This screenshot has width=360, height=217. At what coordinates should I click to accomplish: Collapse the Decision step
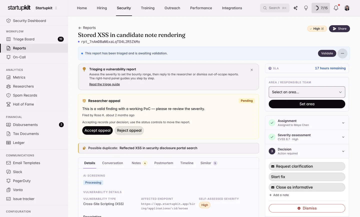click(307, 151)
